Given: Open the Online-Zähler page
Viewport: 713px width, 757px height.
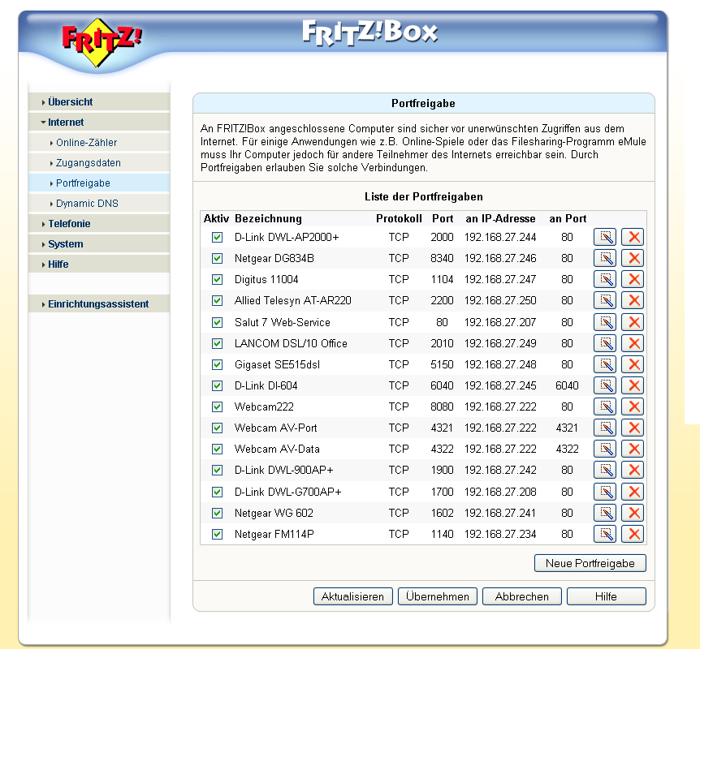Looking at the screenshot, I should pos(99,143).
